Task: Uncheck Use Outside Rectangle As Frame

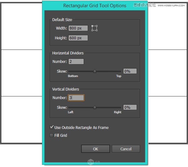Action: 51,127
